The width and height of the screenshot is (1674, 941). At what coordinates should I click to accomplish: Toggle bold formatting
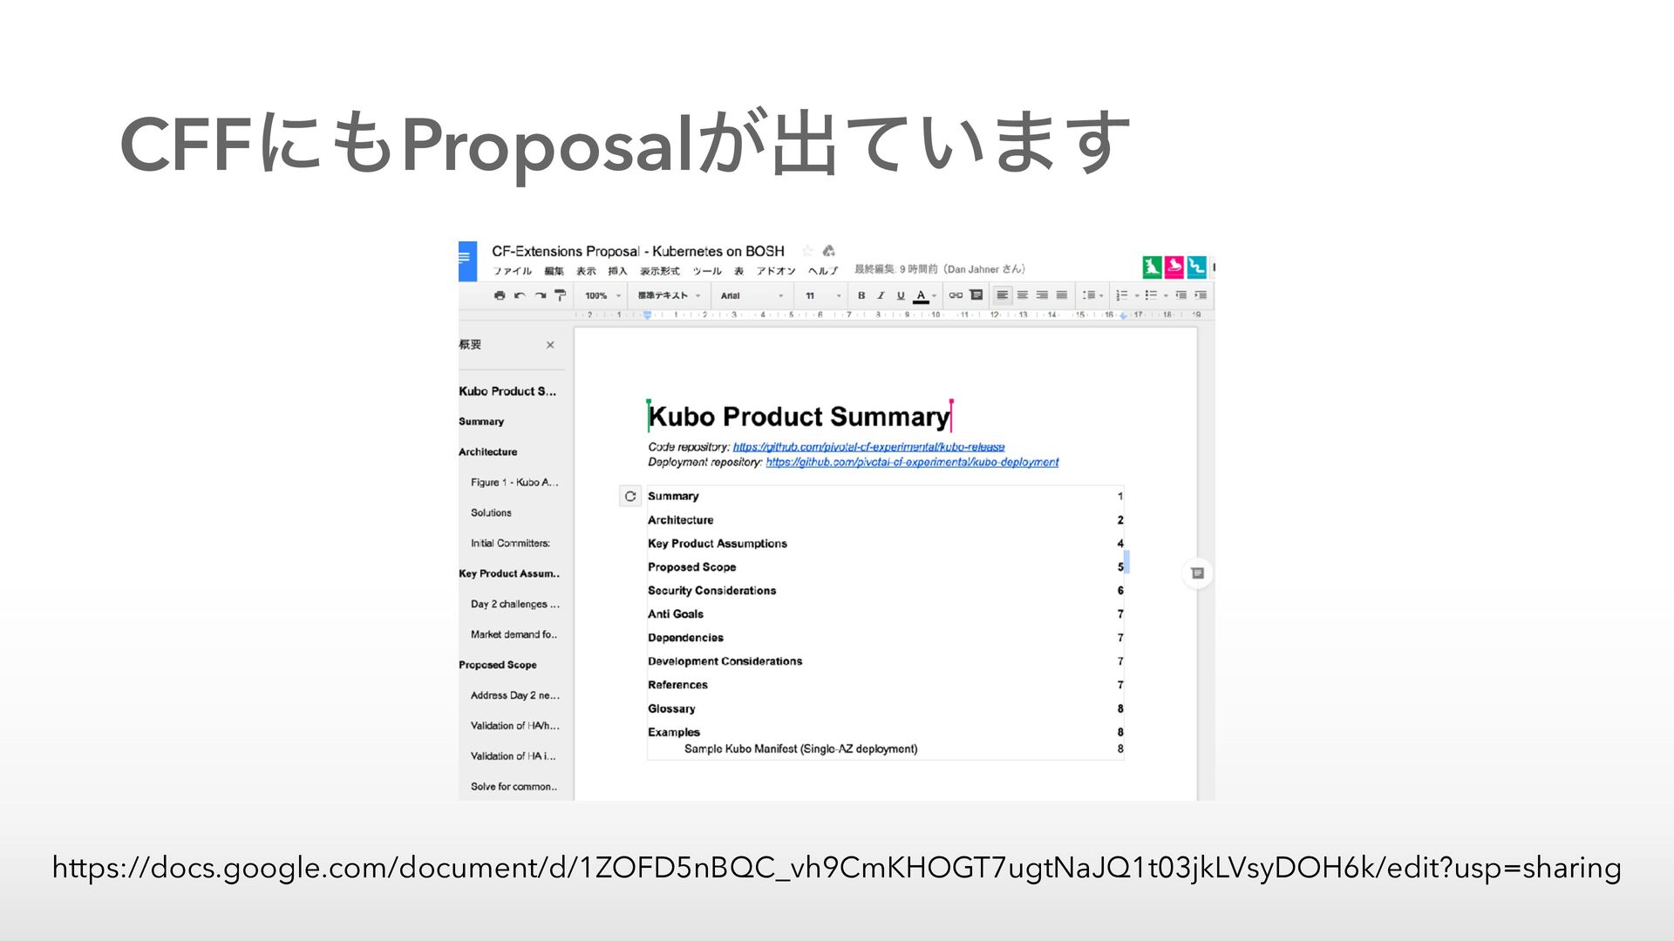tap(861, 295)
